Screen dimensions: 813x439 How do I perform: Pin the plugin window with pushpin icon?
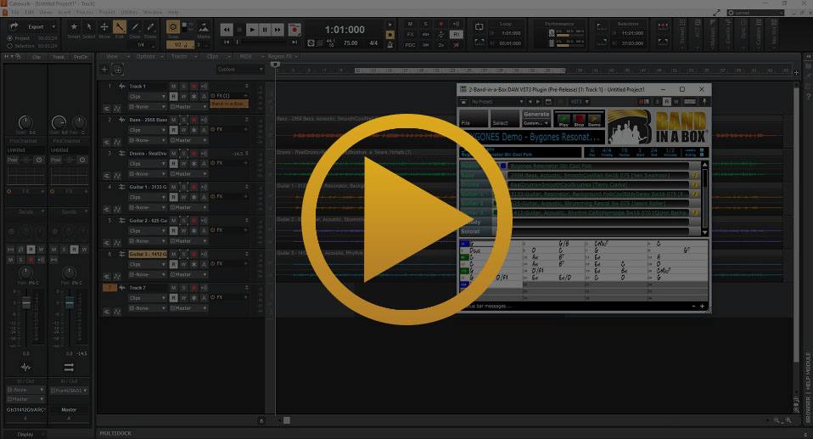(x=704, y=102)
